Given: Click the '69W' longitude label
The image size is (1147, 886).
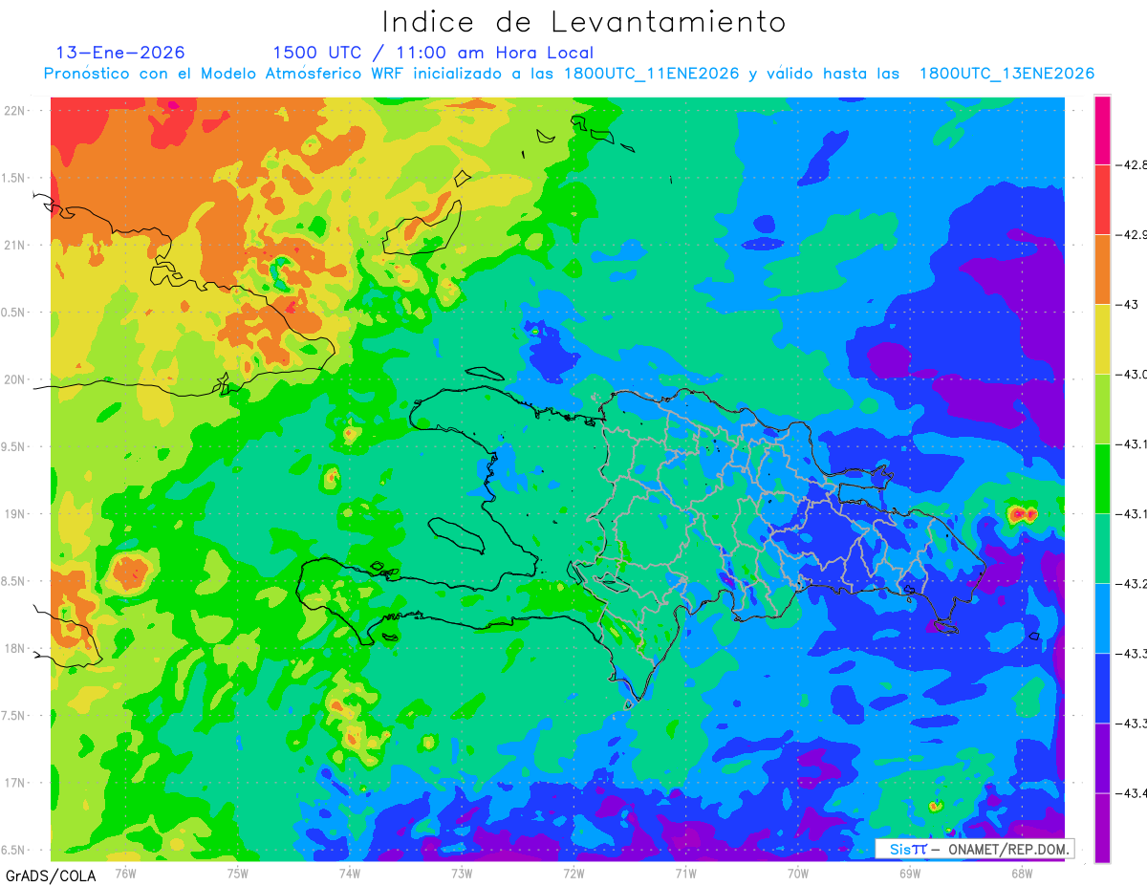Looking at the screenshot, I should 910,873.
